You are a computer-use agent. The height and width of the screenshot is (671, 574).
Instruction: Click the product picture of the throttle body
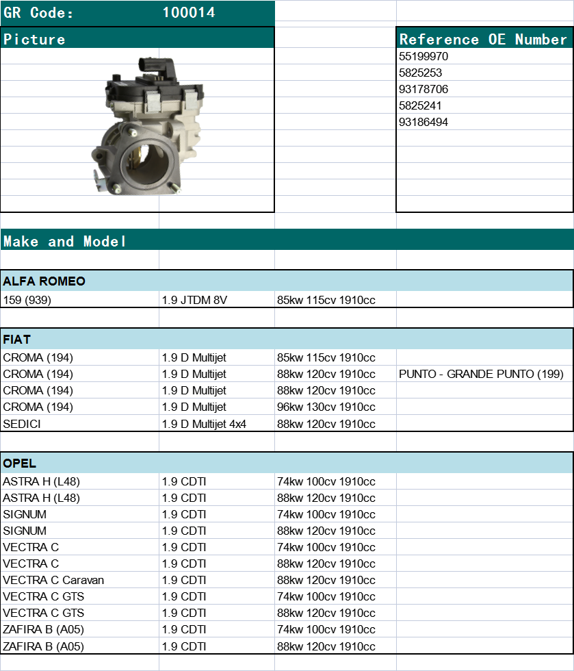[x=147, y=127]
